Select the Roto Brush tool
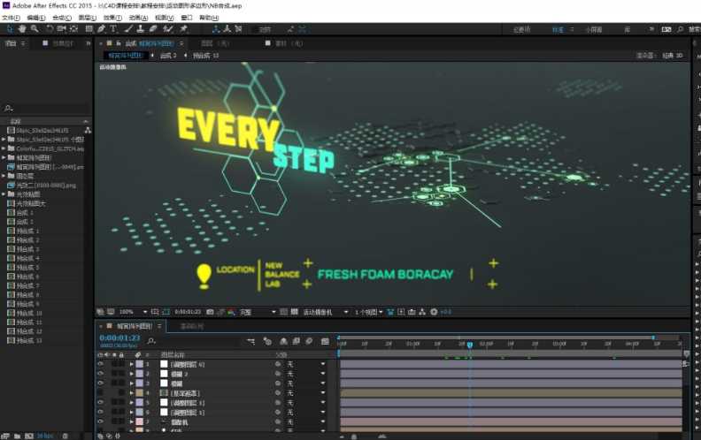Screen dimensions: 701x440 (x=168, y=29)
